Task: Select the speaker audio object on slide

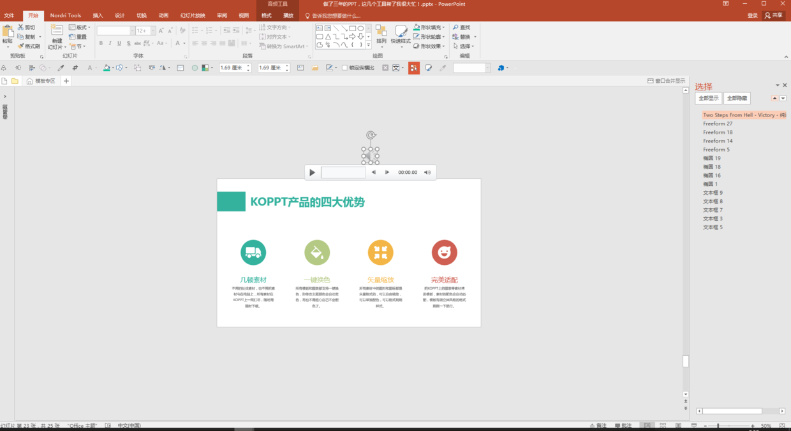Action: tap(371, 155)
